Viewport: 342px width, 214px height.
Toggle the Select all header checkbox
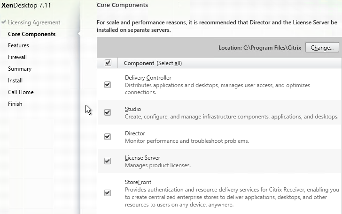[x=108, y=63]
